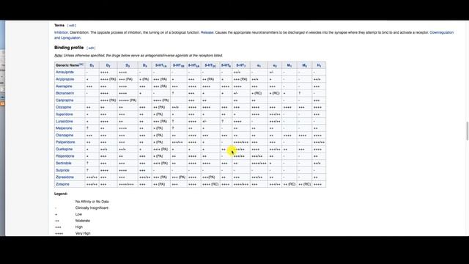The height and width of the screenshot is (264, 469).
Task: Click the page vertical scrollbar thumb
Action: (468, 131)
